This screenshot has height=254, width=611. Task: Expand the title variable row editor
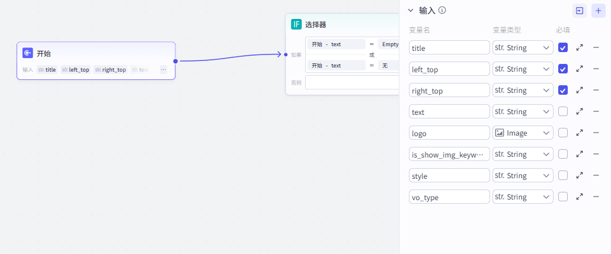tap(580, 48)
